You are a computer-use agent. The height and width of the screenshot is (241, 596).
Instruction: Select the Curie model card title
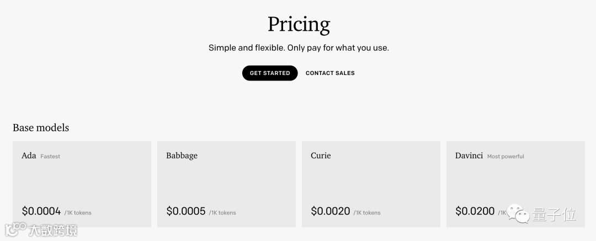point(321,156)
